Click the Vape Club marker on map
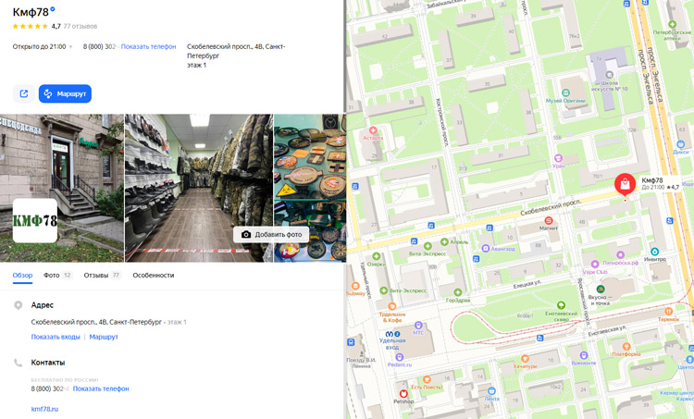Image resolution: width=694 pixels, height=419 pixels. [x=595, y=265]
